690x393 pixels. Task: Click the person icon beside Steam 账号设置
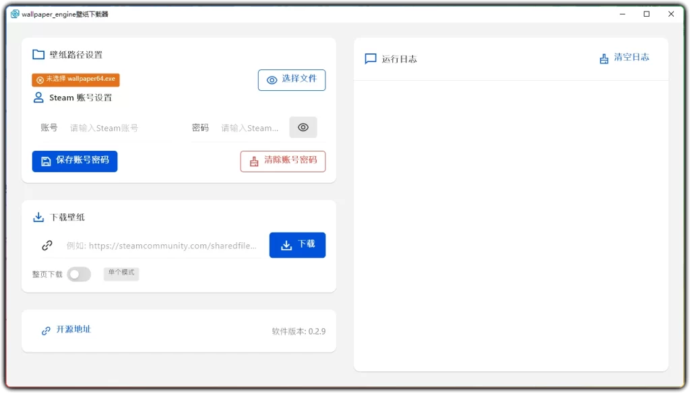coord(38,98)
